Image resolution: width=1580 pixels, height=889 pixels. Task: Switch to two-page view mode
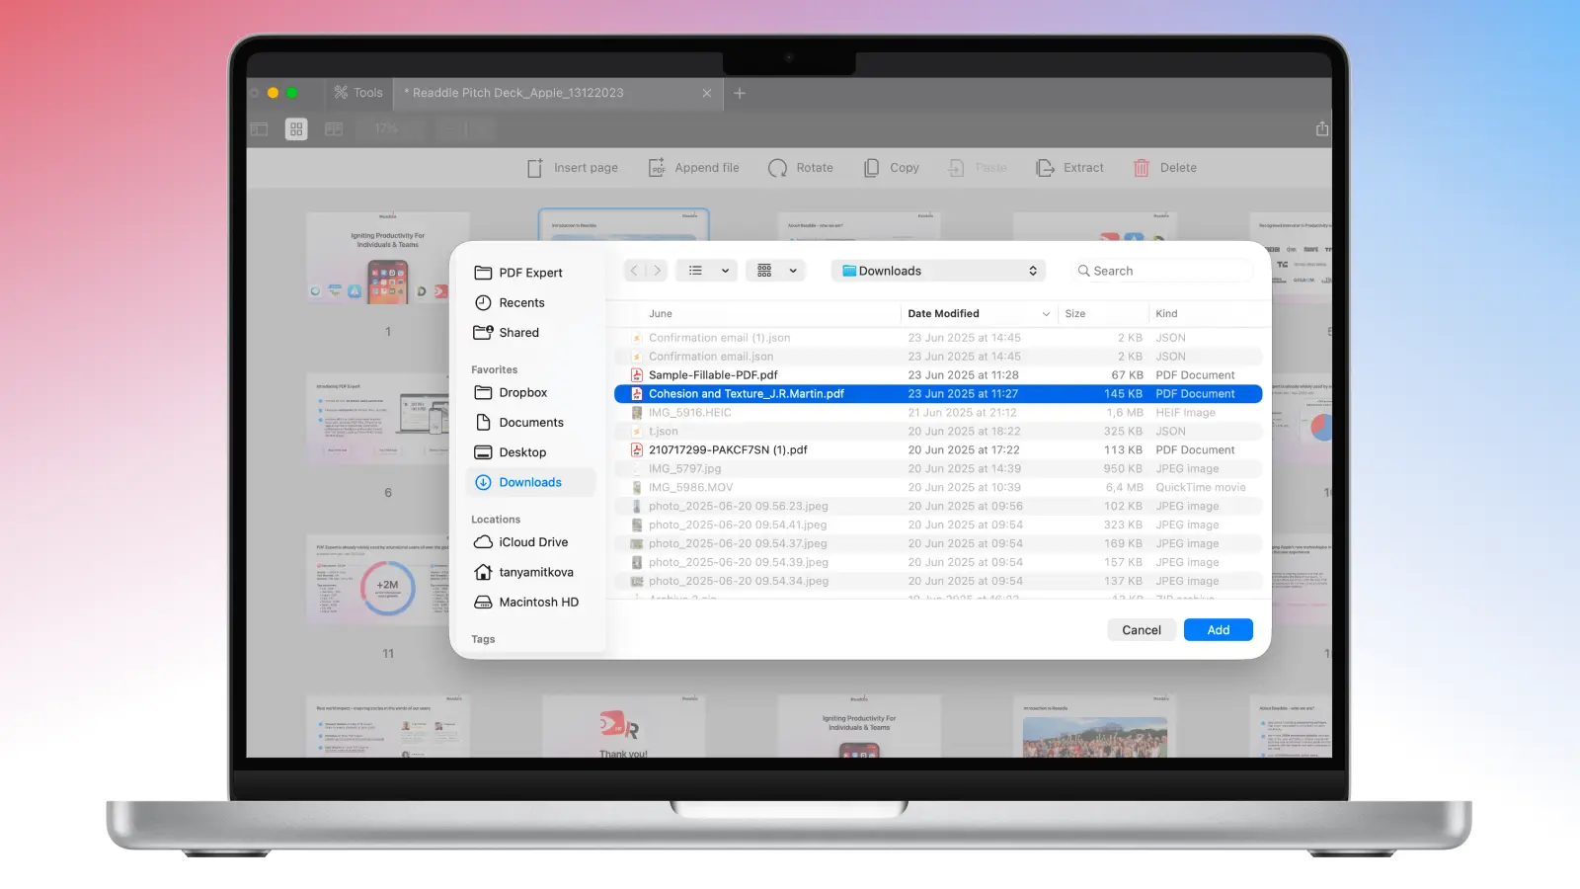click(334, 129)
